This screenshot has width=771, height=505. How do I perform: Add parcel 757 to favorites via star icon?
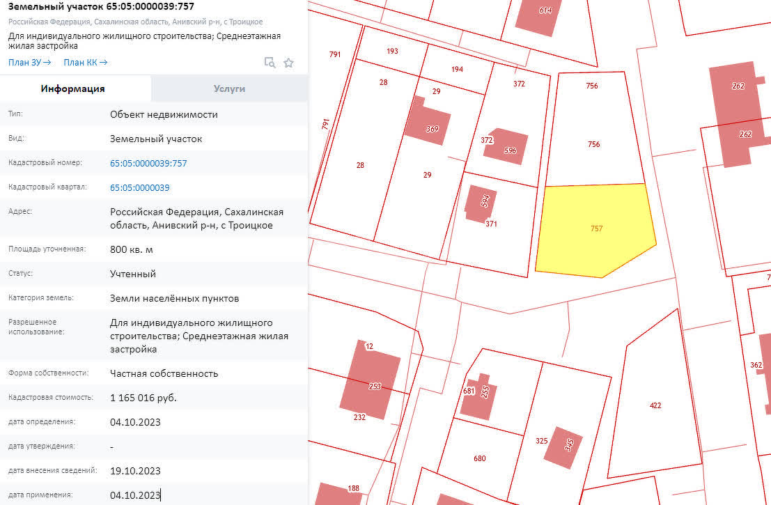(288, 62)
